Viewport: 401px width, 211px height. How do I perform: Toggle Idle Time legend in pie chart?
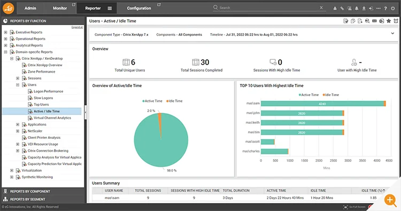point(174,101)
